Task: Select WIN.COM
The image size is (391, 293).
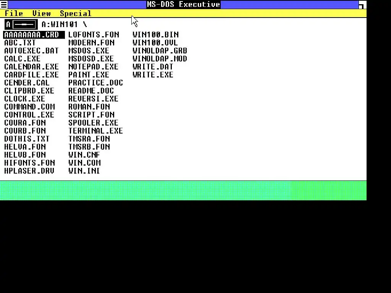Action: 84,163
